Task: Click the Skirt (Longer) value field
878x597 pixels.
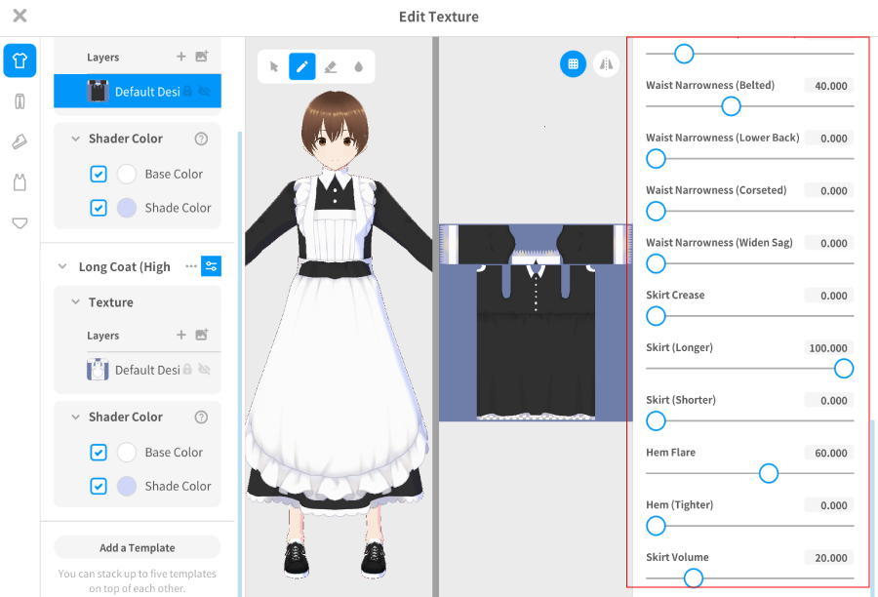Action: point(829,347)
